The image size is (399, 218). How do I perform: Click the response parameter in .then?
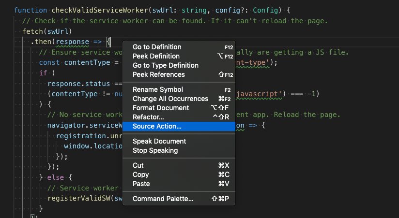tap(73, 42)
